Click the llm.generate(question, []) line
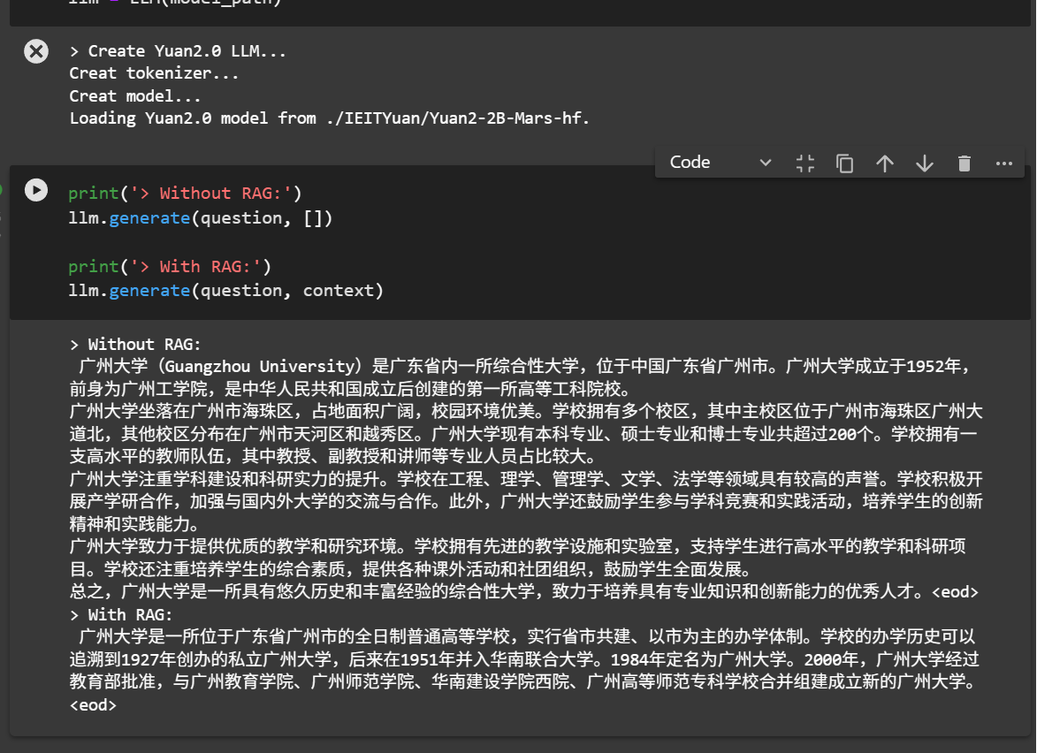This screenshot has height=753, width=1037. point(201,217)
